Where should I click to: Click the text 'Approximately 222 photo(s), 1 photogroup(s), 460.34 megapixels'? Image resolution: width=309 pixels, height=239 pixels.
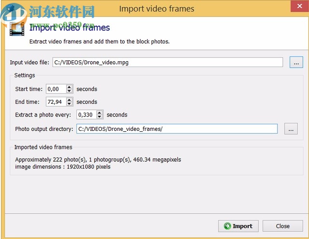point(98,159)
